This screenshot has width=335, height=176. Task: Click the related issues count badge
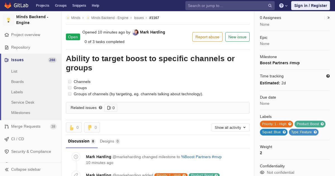111,108
